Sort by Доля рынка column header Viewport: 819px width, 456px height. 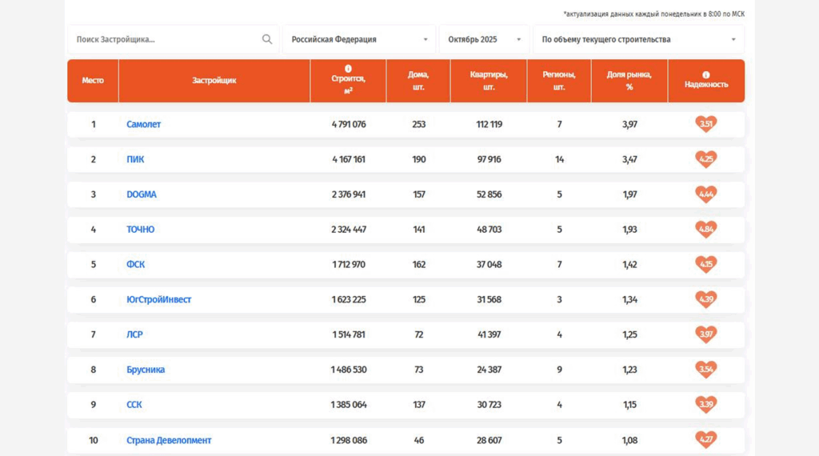(x=629, y=81)
